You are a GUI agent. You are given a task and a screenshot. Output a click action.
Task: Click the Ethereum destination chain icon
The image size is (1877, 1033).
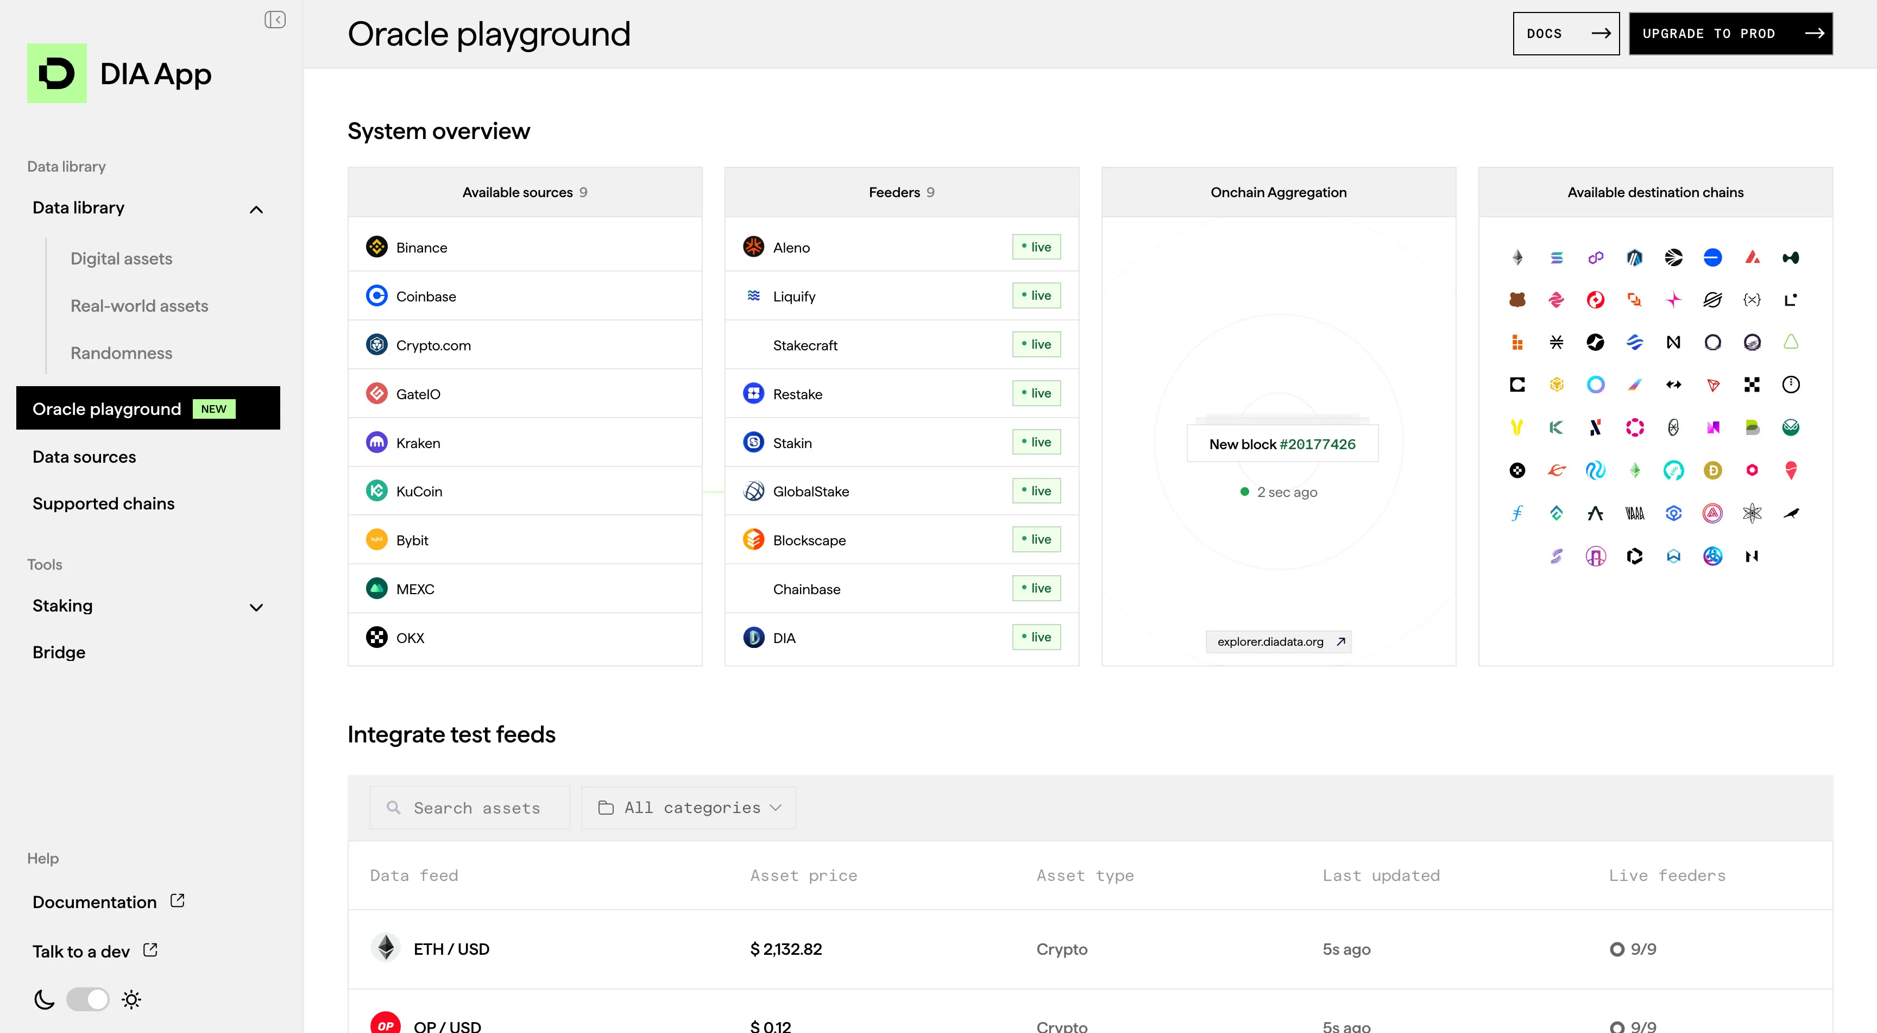click(1517, 257)
